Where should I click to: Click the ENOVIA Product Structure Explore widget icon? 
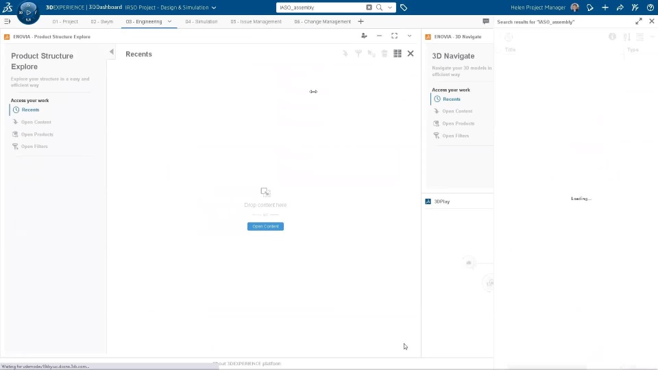click(7, 37)
